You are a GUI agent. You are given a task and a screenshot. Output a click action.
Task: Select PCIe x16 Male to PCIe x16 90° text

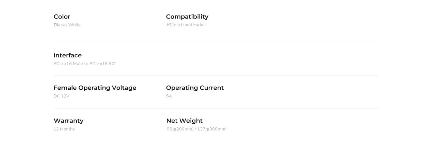pos(84,64)
